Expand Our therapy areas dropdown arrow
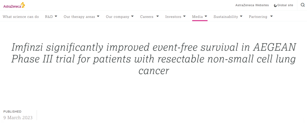 (98, 16)
